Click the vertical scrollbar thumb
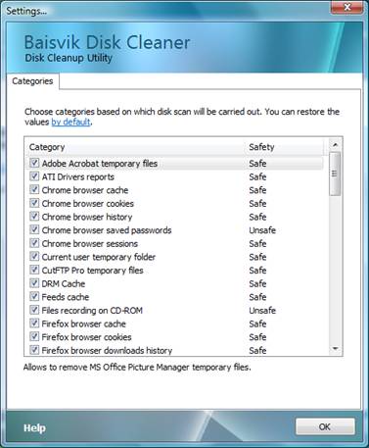The image size is (369, 448). pyautogui.click(x=335, y=174)
